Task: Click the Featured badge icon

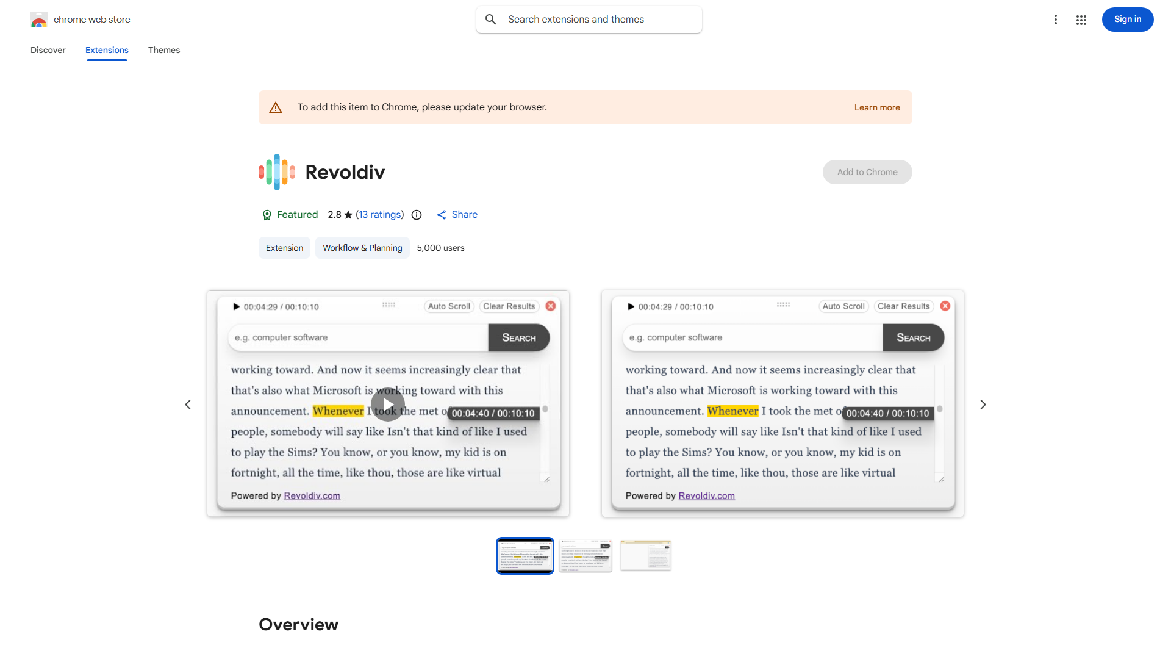Action: pos(267,215)
